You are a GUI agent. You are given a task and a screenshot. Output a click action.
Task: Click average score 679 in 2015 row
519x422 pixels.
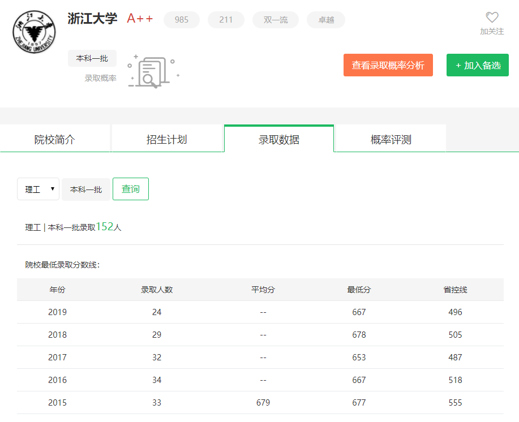click(x=263, y=403)
